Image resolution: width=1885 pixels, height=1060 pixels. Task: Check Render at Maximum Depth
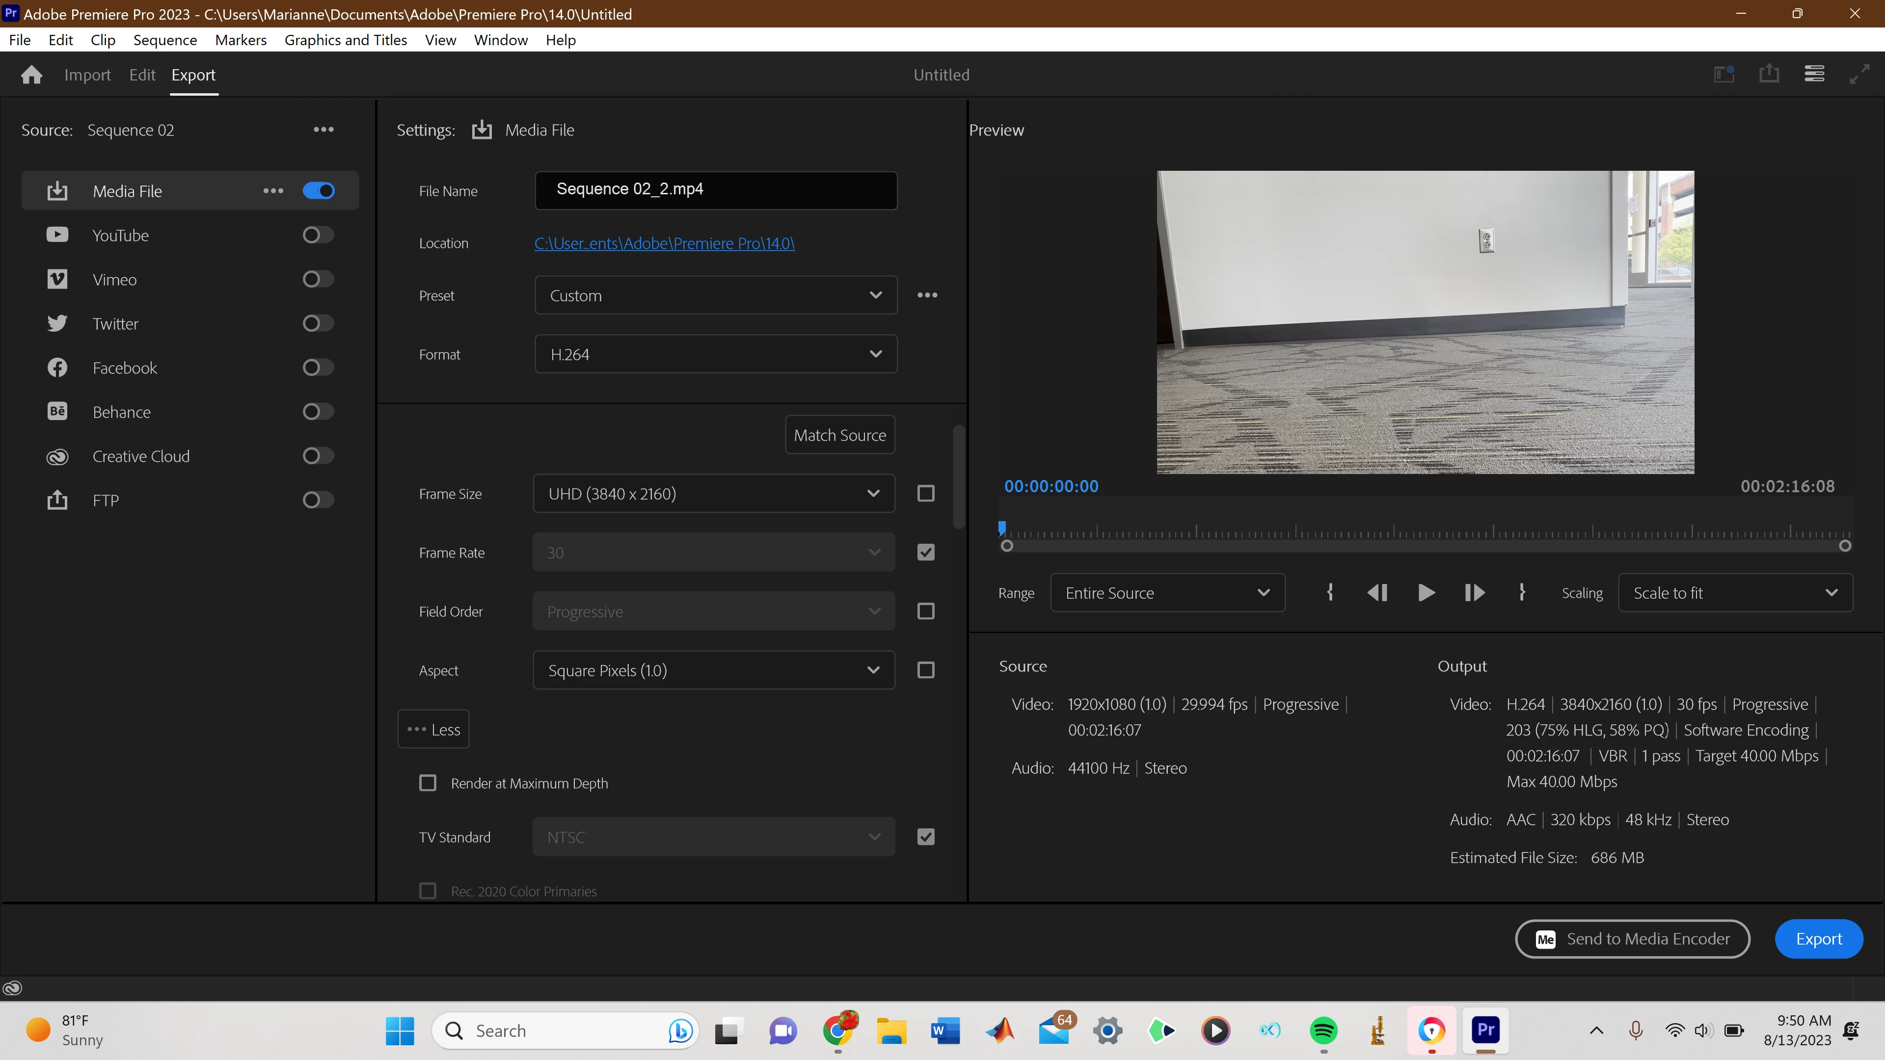pos(428,783)
